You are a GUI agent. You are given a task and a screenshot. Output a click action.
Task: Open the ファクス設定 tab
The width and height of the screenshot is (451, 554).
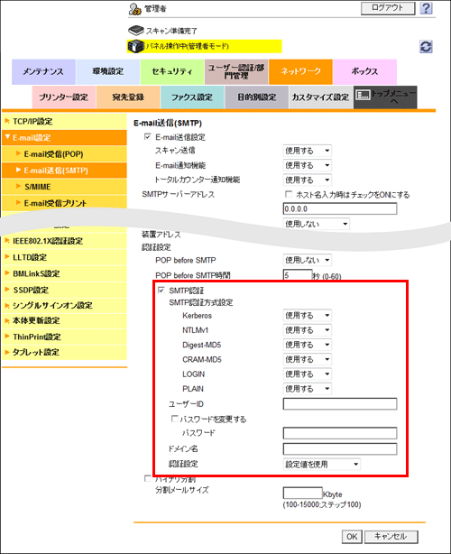tap(192, 97)
